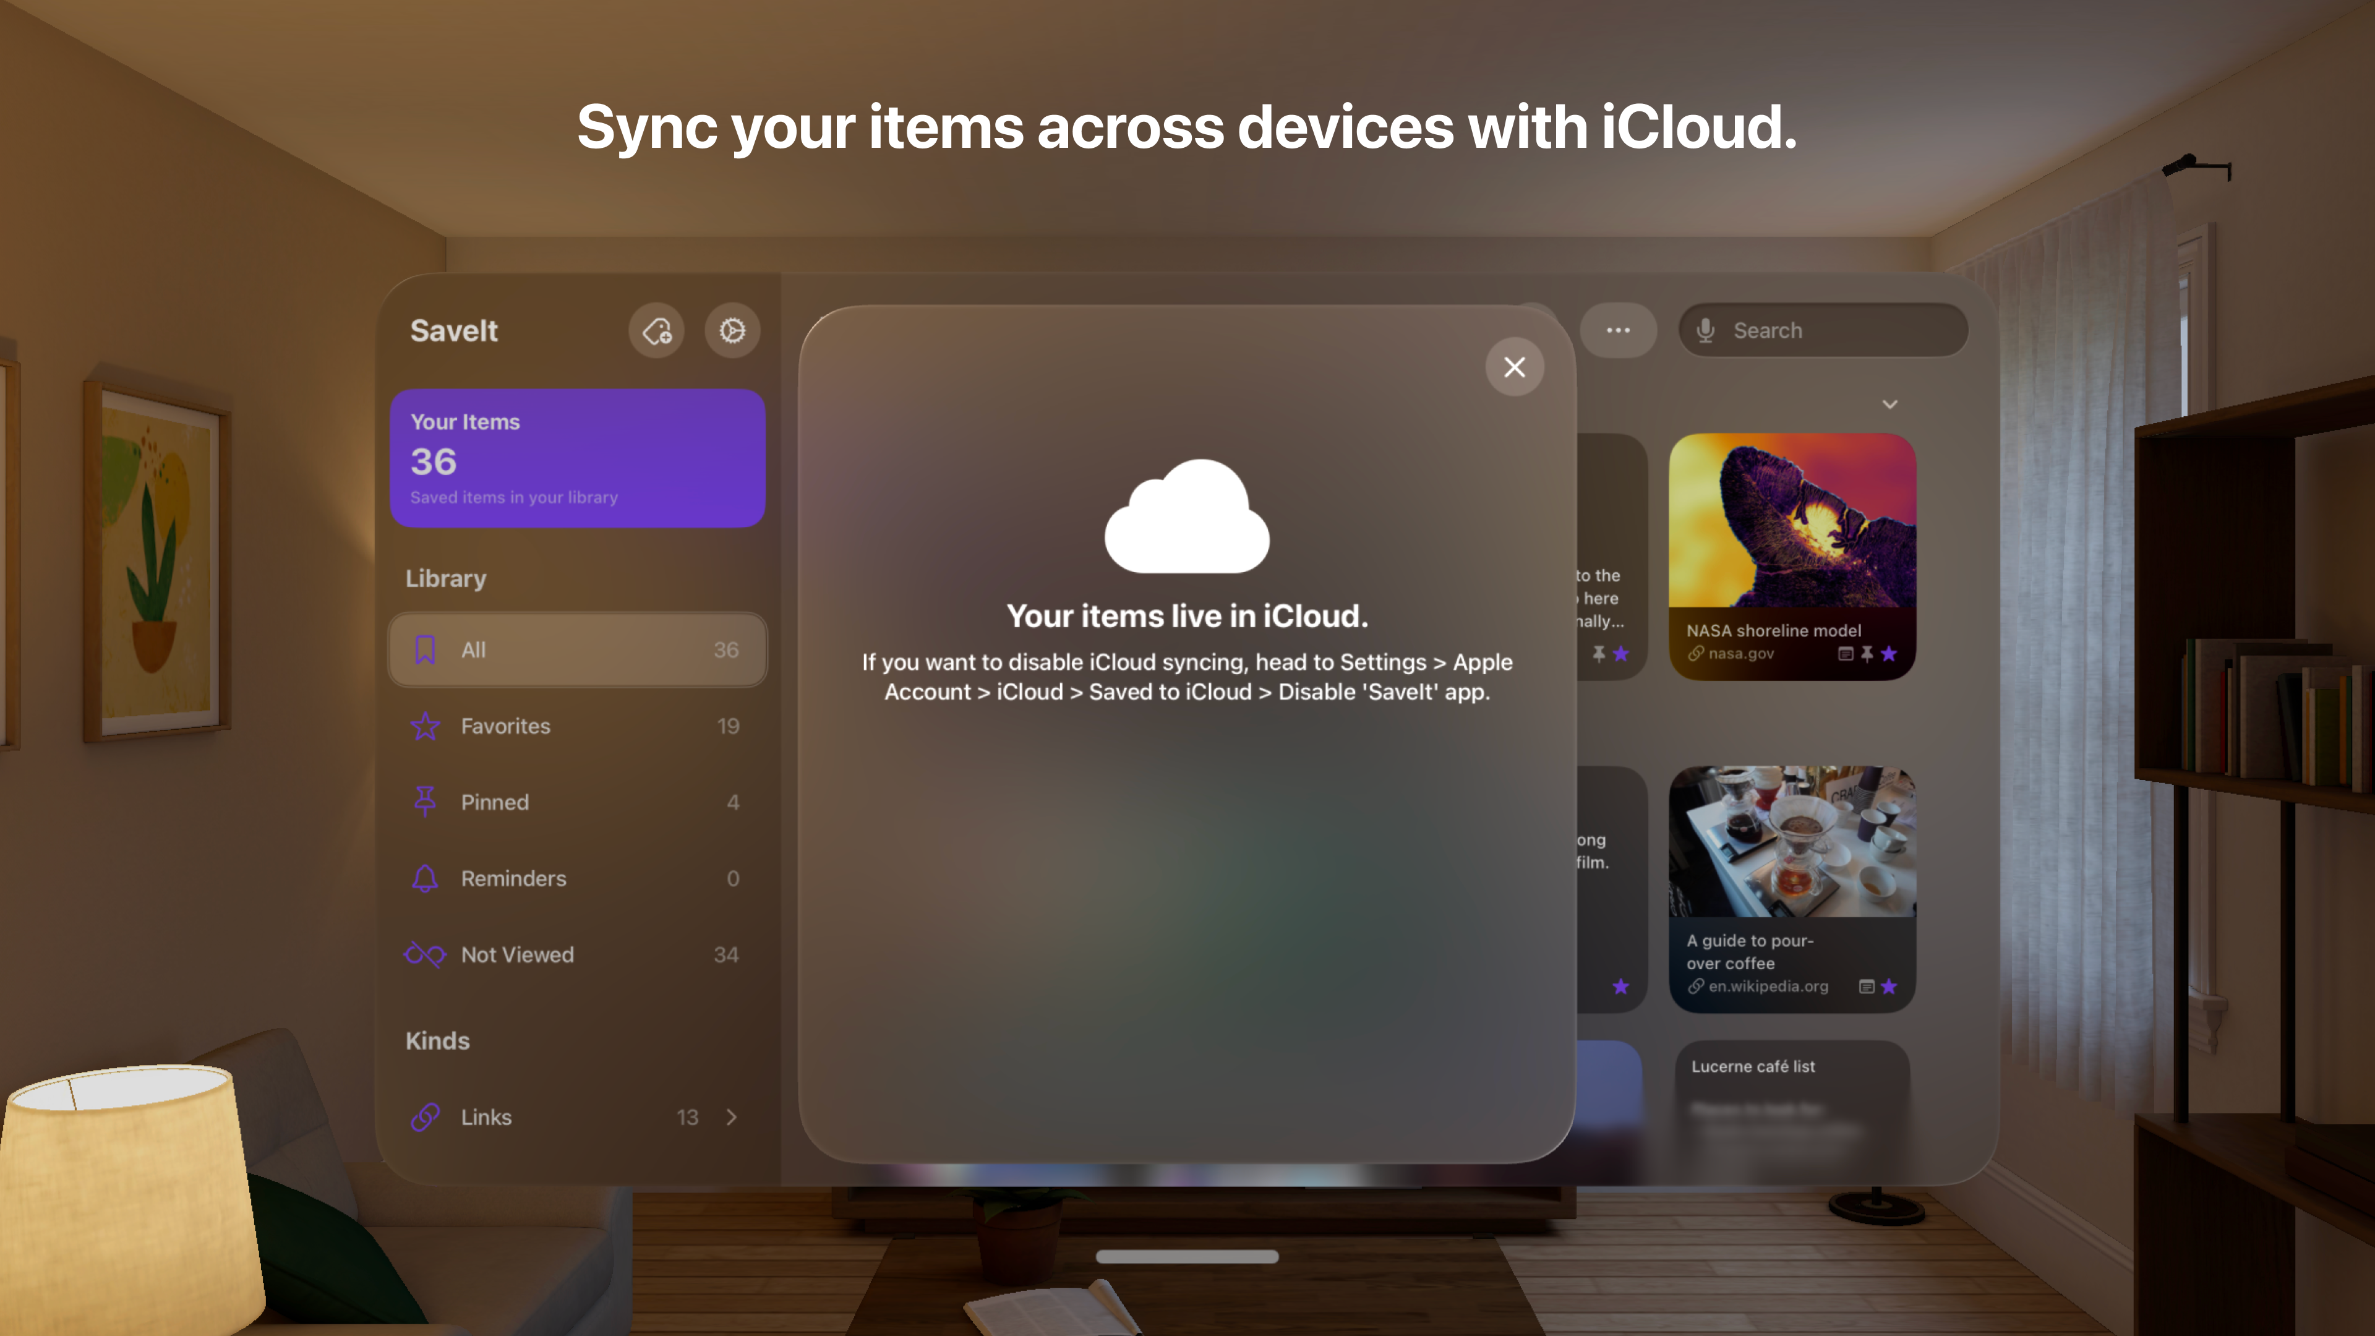2375x1336 pixels.
Task: Toggle favorite star on card ending 'film.'
Action: (1620, 987)
